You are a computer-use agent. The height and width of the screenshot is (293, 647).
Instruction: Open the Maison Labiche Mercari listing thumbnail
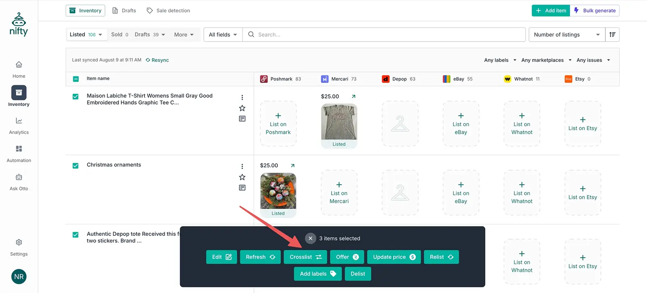(339, 126)
